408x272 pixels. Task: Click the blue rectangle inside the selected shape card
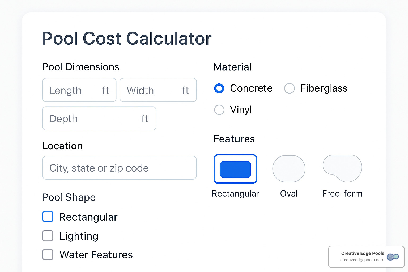[235, 169]
